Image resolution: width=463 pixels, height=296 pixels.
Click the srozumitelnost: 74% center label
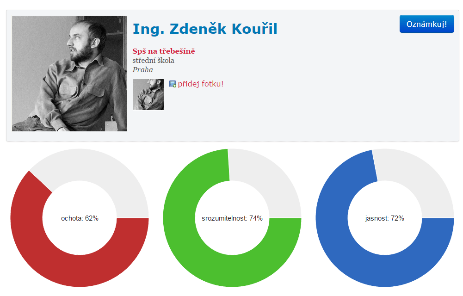232,218
